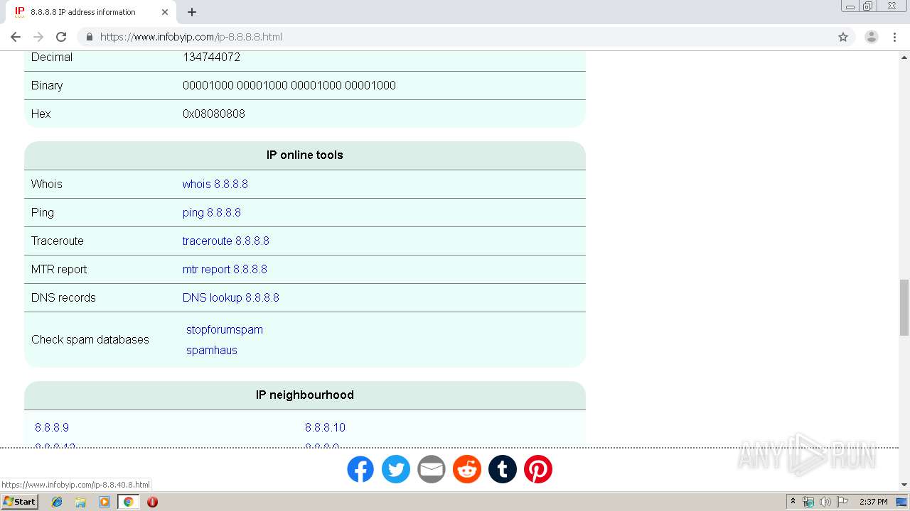Screen dimensions: 910x511
Task: Check IP on spamhaus
Action: 212,350
